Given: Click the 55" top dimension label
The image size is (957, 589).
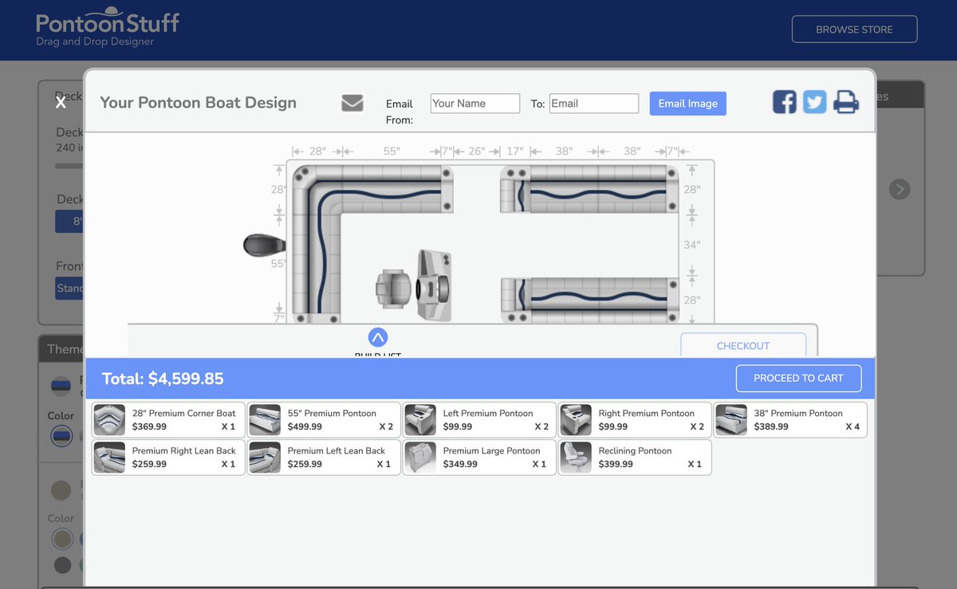Looking at the screenshot, I should tap(392, 151).
